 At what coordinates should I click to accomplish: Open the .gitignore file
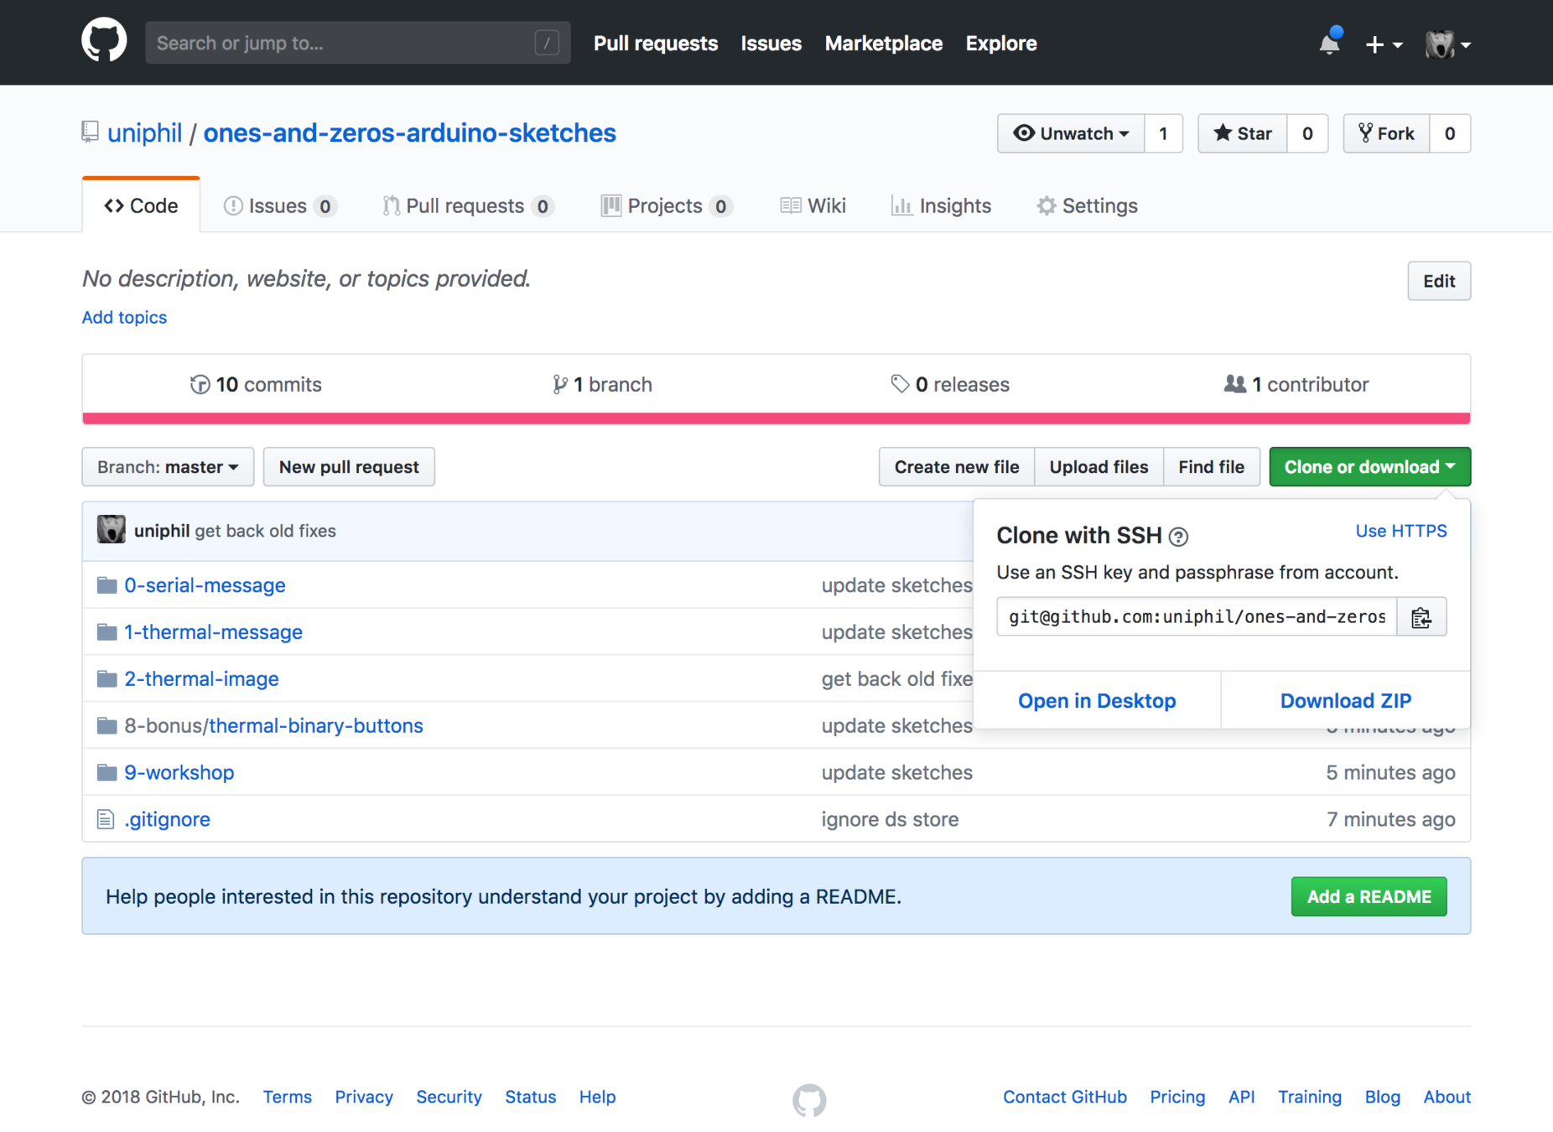click(168, 820)
